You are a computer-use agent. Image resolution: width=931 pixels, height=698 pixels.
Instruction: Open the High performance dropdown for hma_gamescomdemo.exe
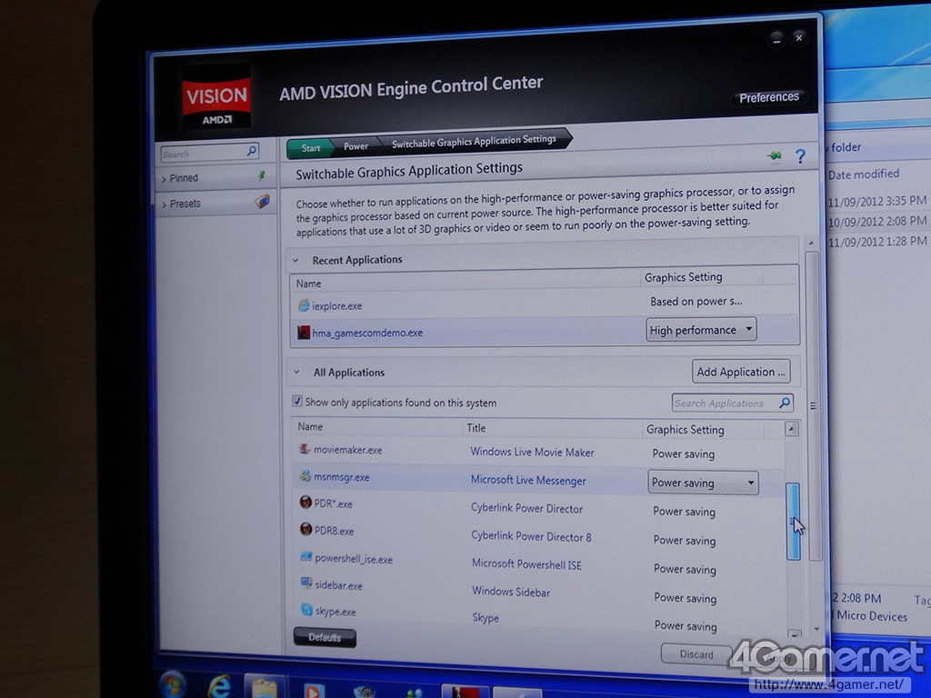pyautogui.click(x=701, y=329)
